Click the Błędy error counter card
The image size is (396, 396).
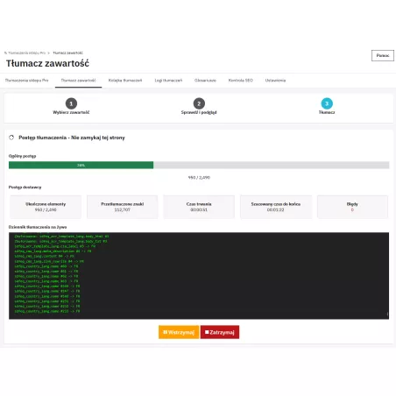[x=352, y=207]
